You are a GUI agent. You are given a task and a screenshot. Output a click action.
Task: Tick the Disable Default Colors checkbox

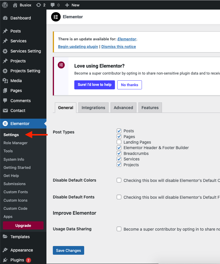[119, 180]
